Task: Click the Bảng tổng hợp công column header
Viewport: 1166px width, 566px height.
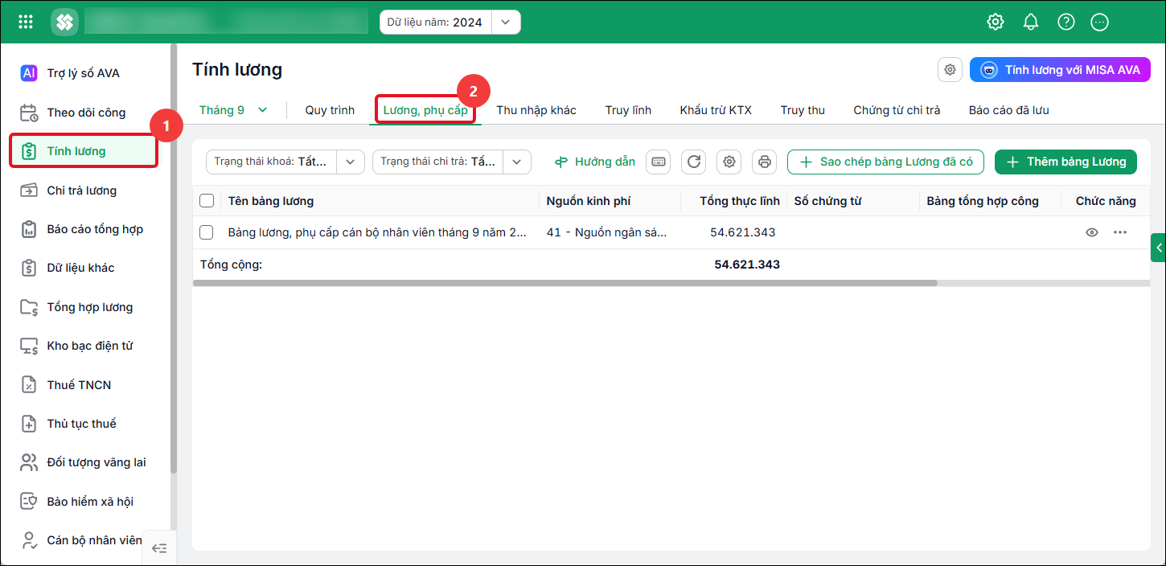Action: pos(983,201)
